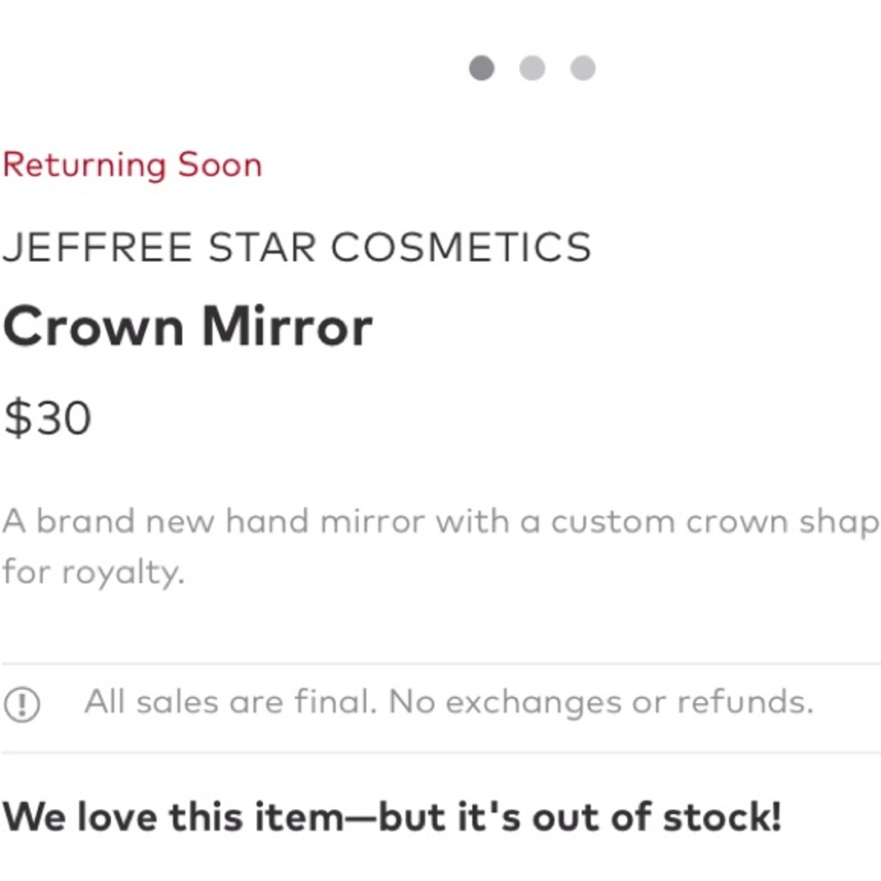Click the Crown Mirror product title
This screenshot has height=881, width=881.
[x=187, y=327]
